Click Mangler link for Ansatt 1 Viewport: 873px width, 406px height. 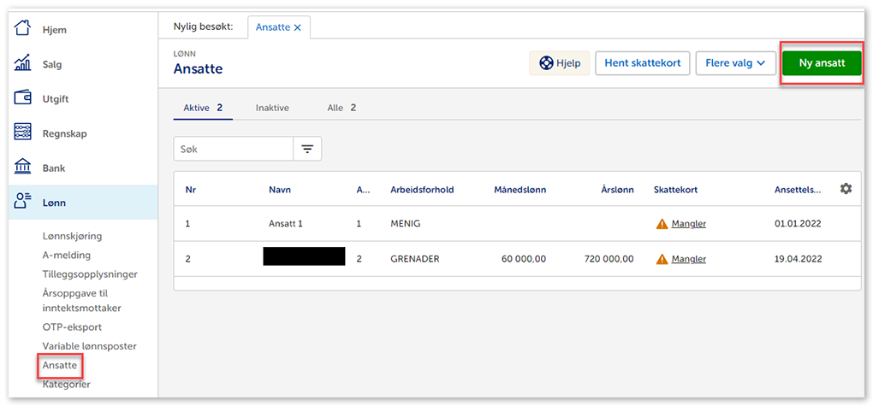688,224
